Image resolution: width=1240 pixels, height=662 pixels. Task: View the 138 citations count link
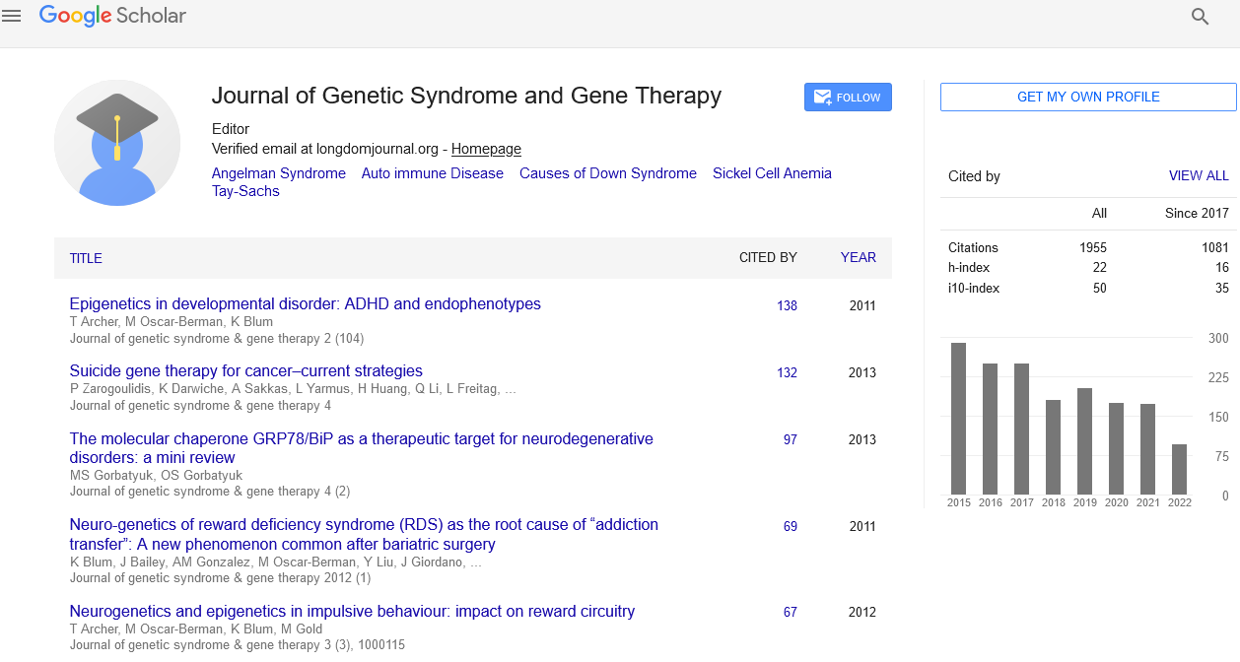(787, 305)
